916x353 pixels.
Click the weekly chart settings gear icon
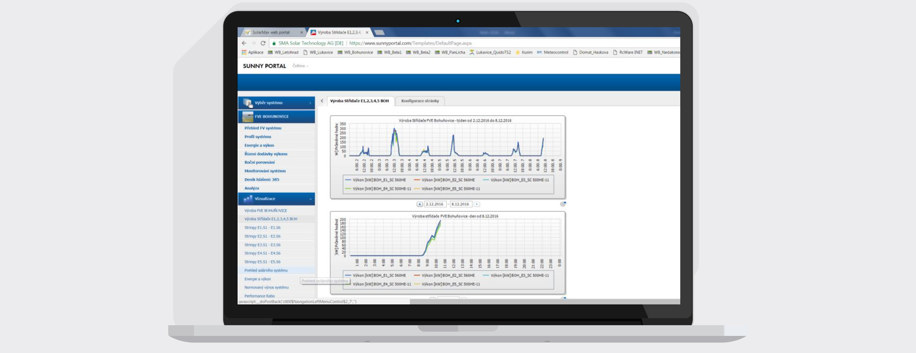563,204
